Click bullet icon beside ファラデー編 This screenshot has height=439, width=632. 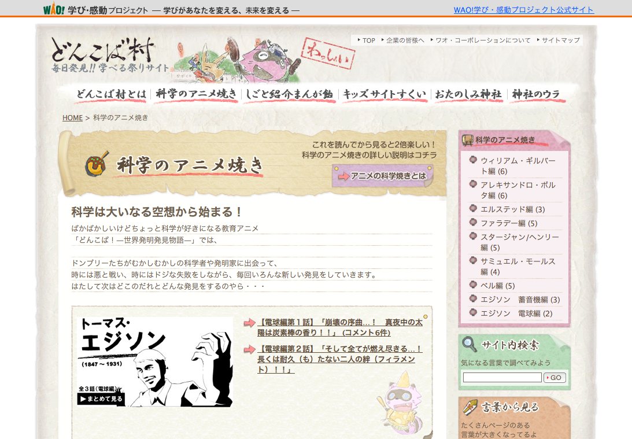(x=473, y=222)
